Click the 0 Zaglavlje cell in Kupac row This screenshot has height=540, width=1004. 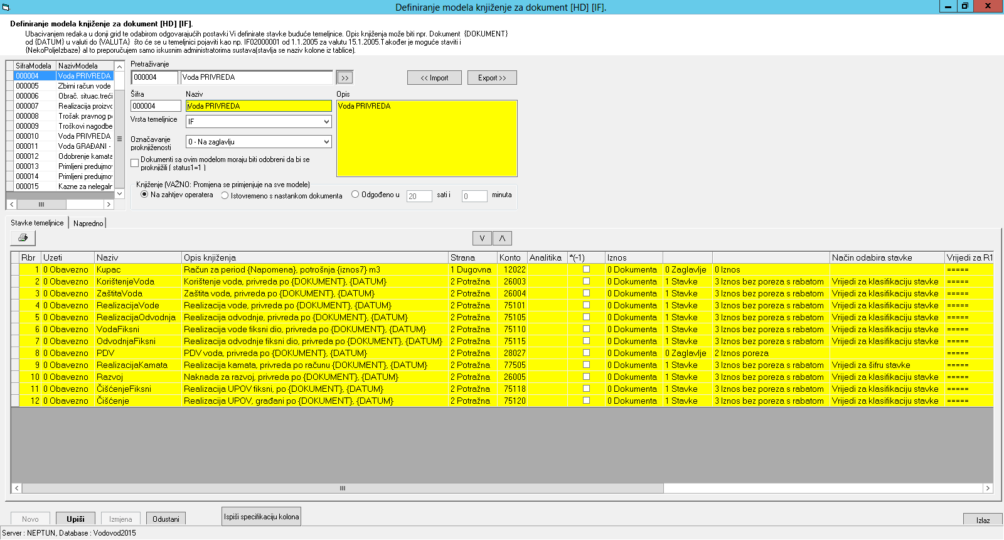[x=687, y=269]
